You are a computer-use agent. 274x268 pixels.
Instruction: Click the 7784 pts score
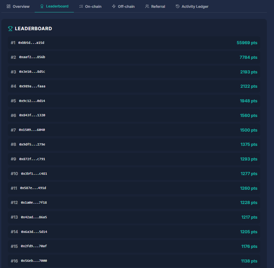[248, 57]
